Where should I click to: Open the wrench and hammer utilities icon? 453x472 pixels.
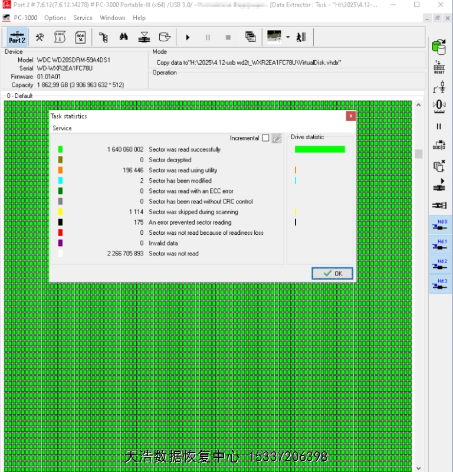(x=40, y=37)
